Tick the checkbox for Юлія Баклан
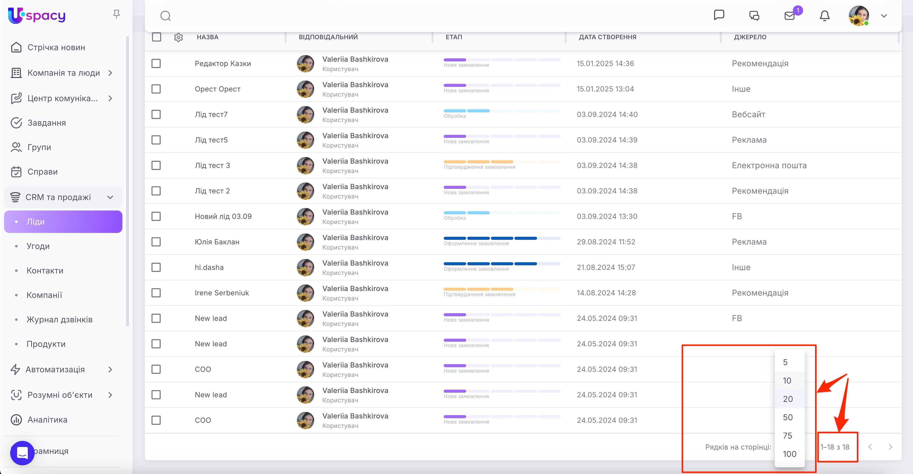This screenshot has width=913, height=474. (156, 242)
